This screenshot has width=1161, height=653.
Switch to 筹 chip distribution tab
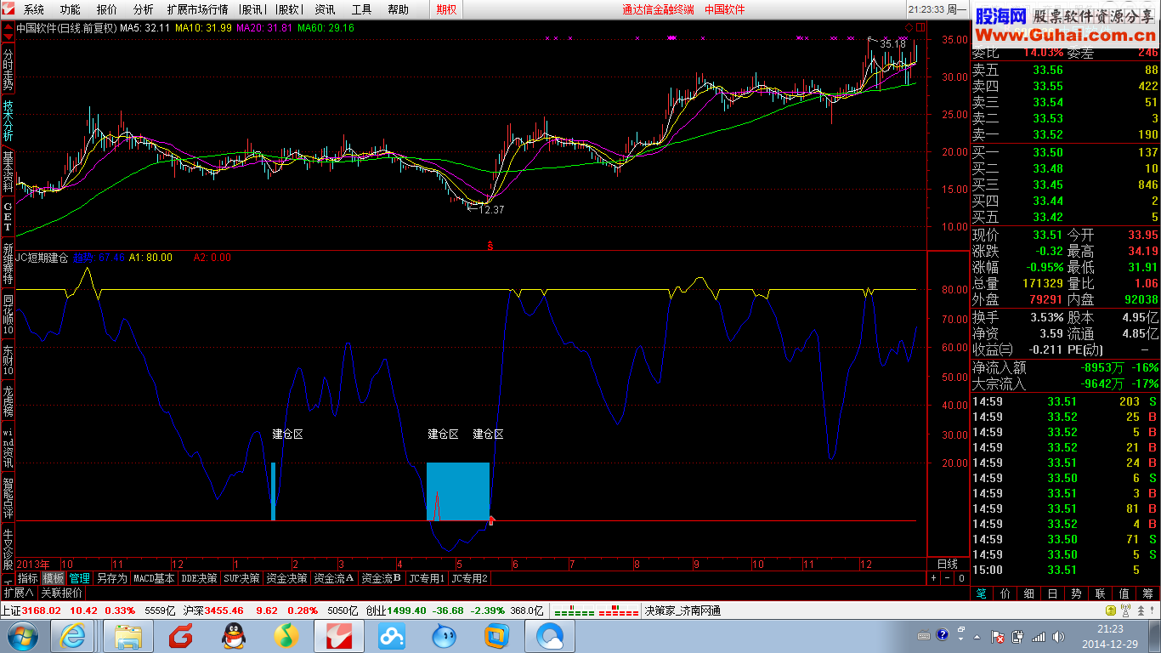point(1148,593)
